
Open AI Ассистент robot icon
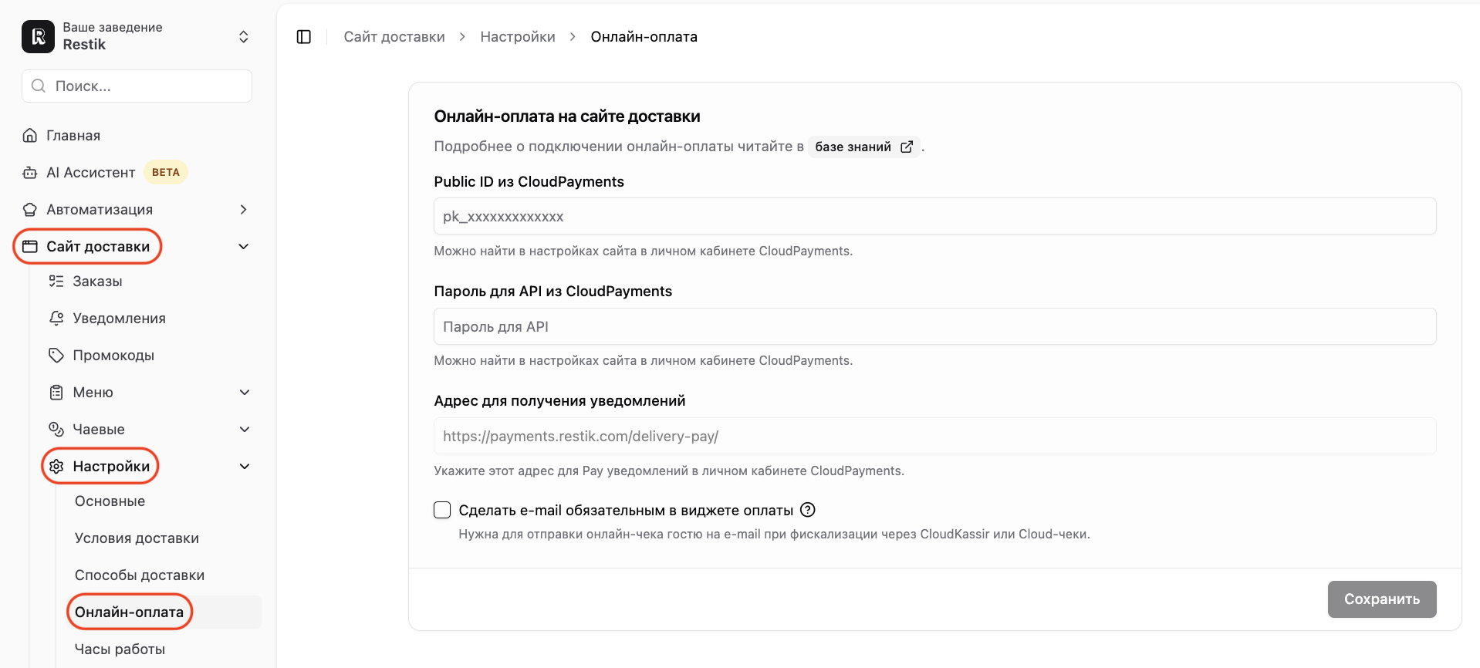tap(30, 173)
